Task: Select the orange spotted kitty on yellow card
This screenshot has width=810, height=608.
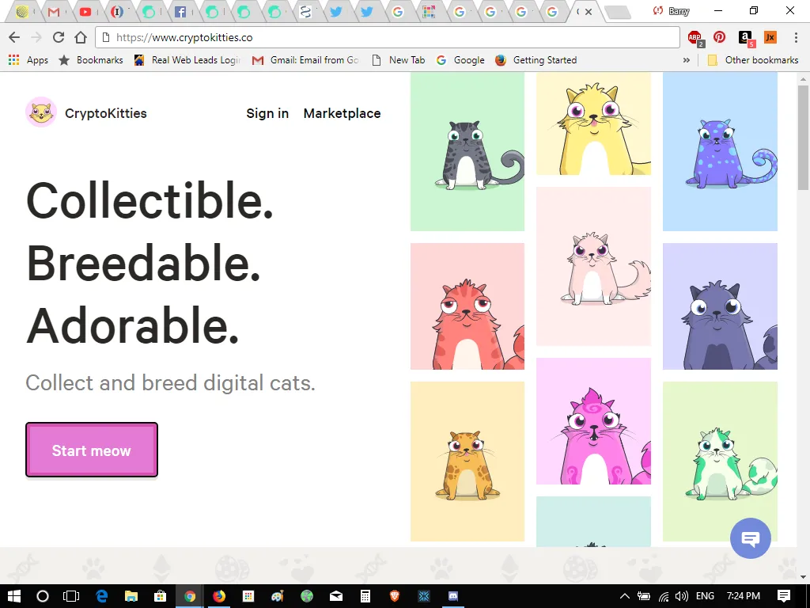Action: (x=467, y=462)
